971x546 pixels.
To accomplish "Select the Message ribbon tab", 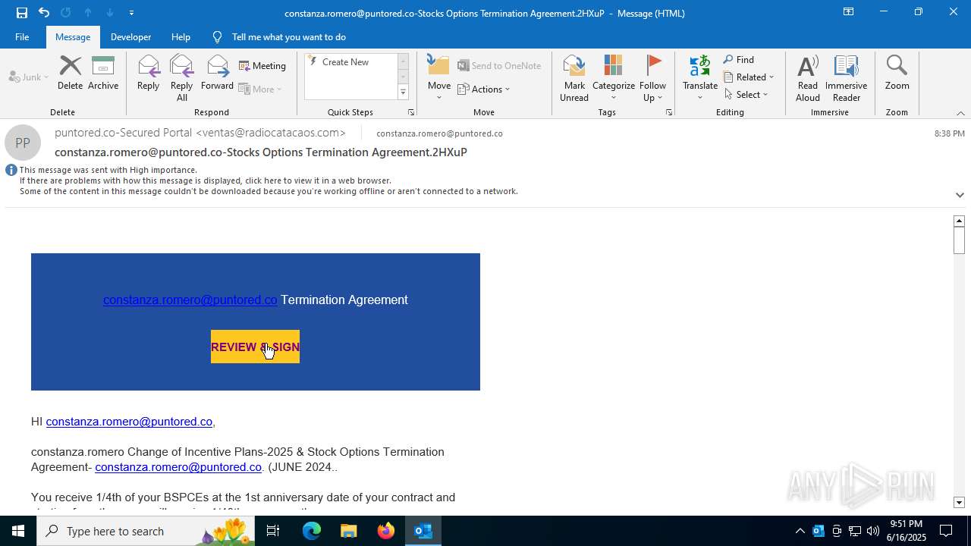I will tap(73, 36).
